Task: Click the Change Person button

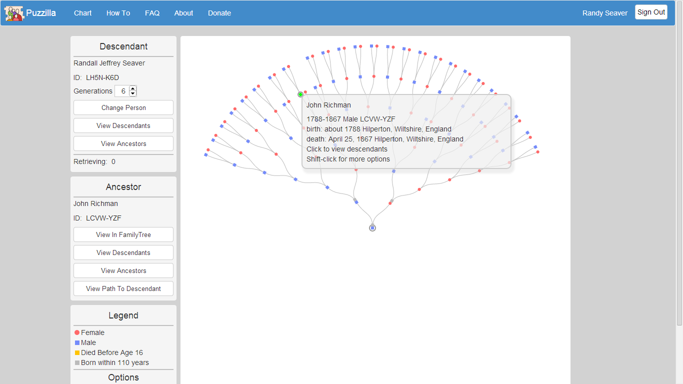Action: [x=123, y=107]
